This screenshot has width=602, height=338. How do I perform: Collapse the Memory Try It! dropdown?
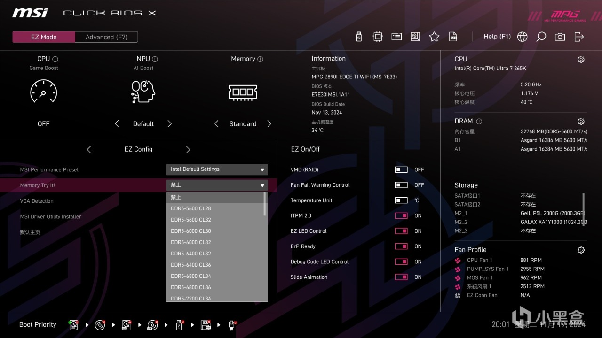click(x=217, y=185)
